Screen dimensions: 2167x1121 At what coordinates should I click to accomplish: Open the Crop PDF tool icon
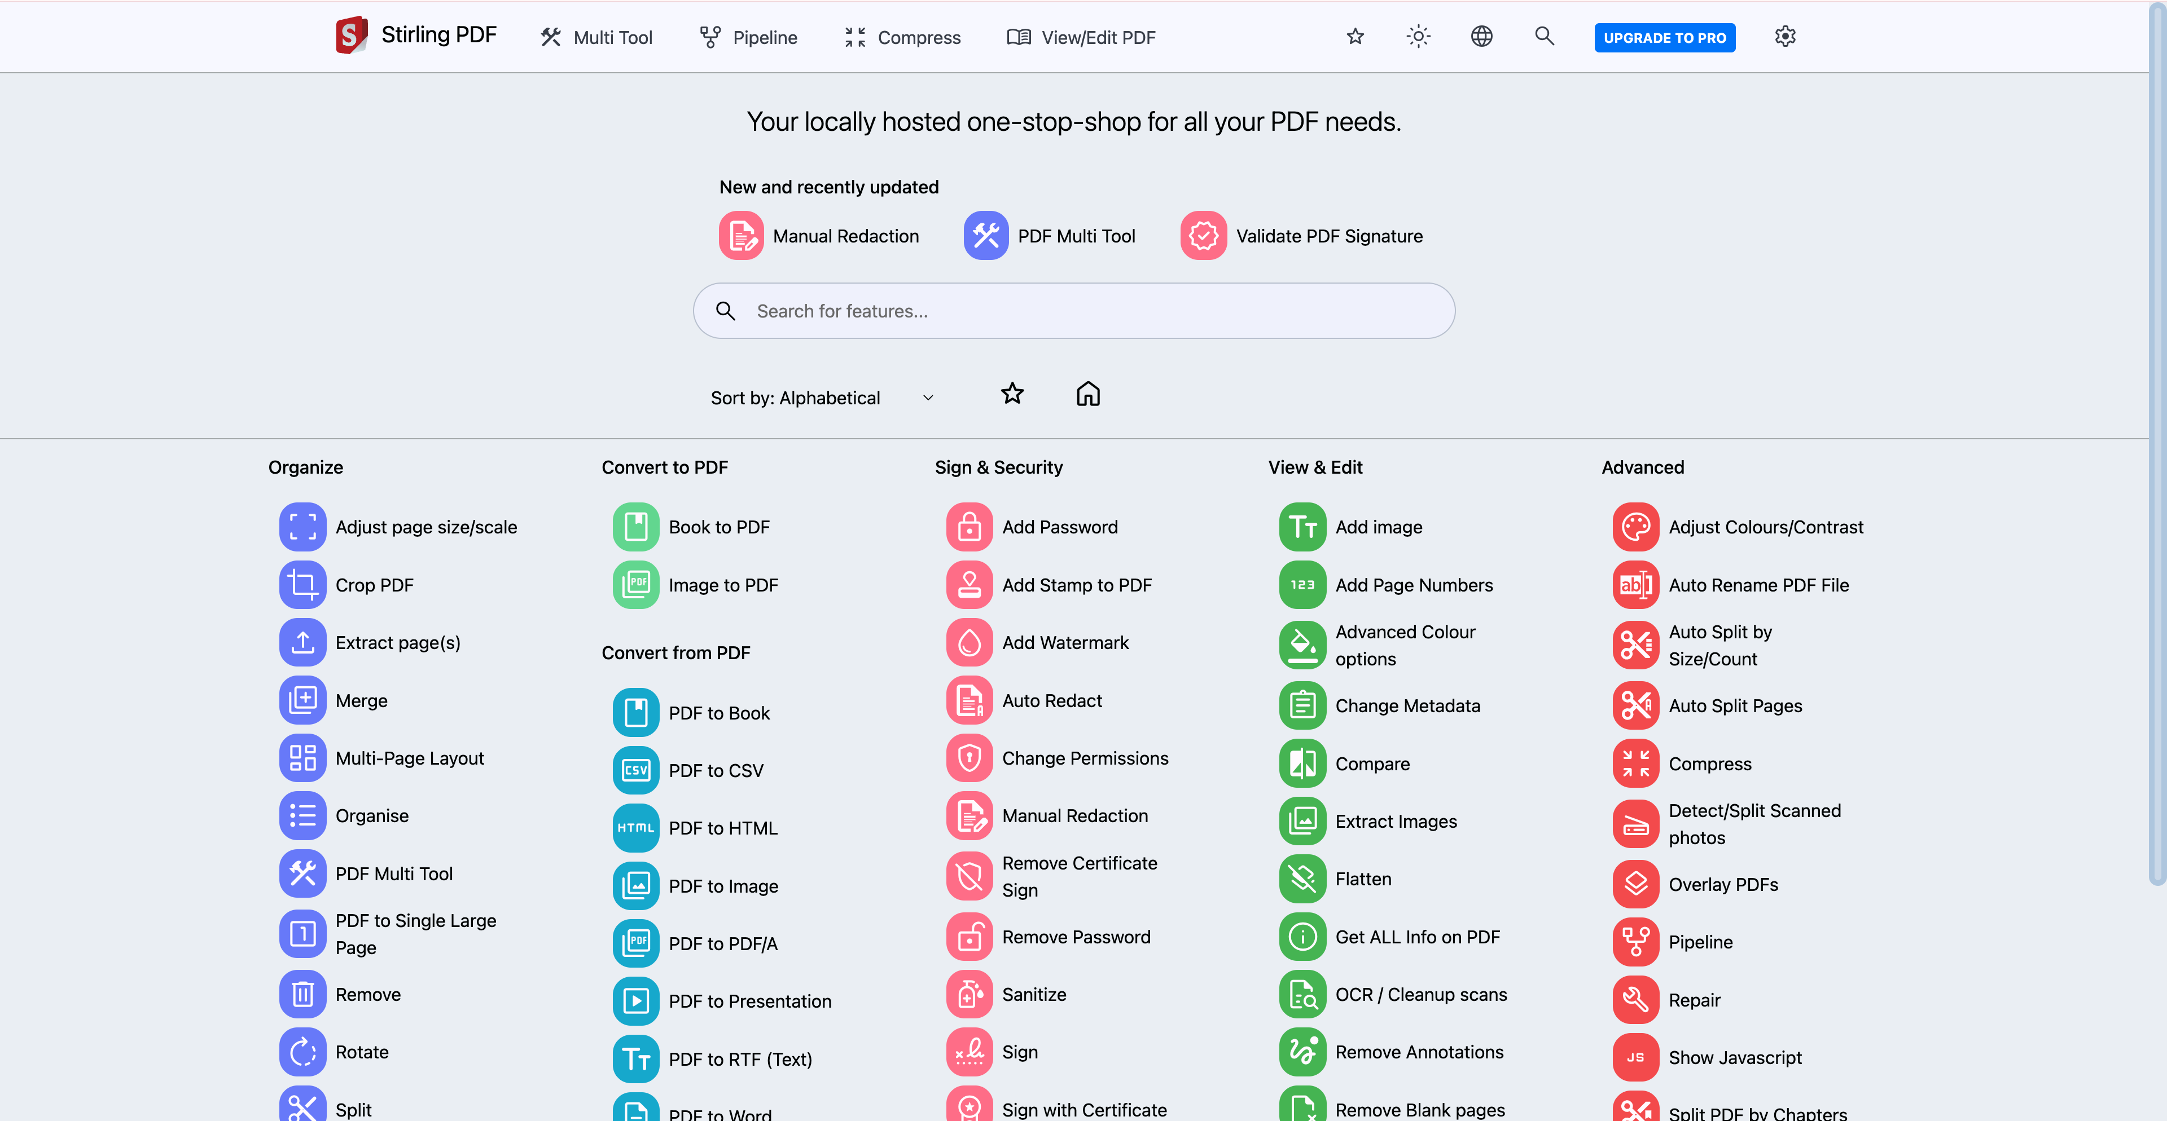pyautogui.click(x=302, y=585)
